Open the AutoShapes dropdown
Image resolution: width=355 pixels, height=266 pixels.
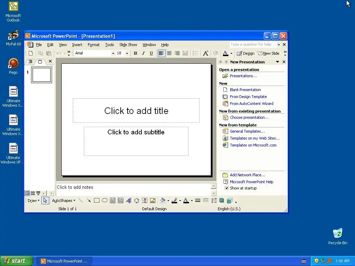point(64,201)
